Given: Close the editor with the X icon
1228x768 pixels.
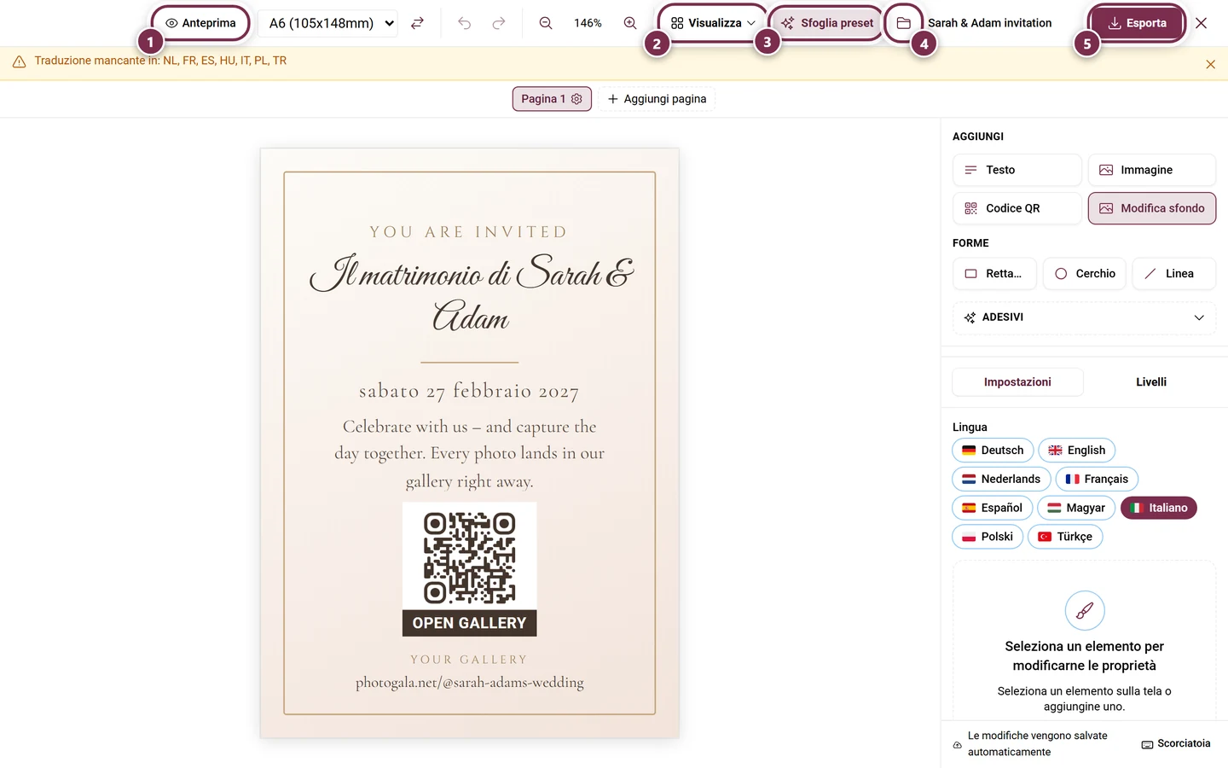Looking at the screenshot, I should coord(1201,23).
